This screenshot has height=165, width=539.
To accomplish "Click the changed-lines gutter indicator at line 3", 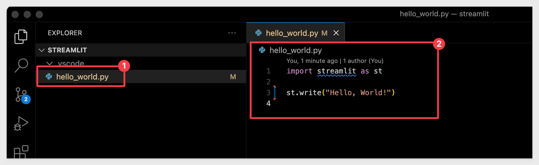I will pyautogui.click(x=275, y=93).
